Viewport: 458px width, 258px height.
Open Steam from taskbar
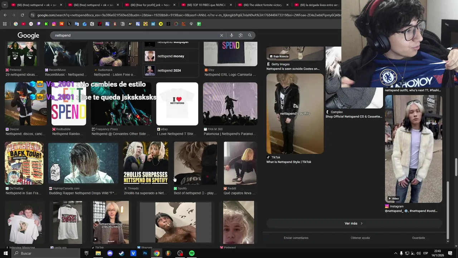122,253
